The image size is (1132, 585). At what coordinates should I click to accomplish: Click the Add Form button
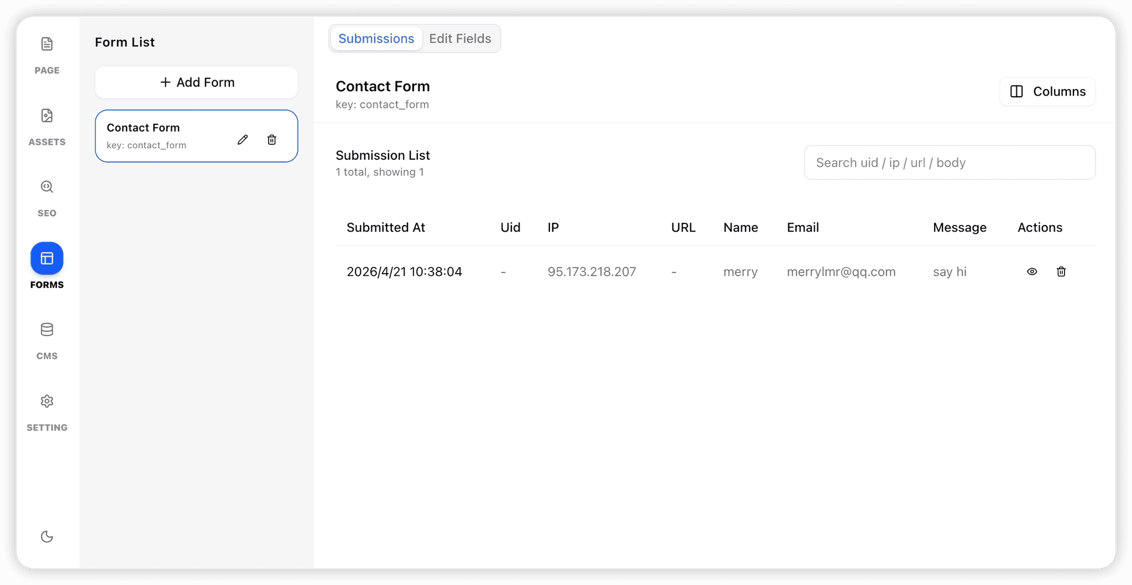197,82
